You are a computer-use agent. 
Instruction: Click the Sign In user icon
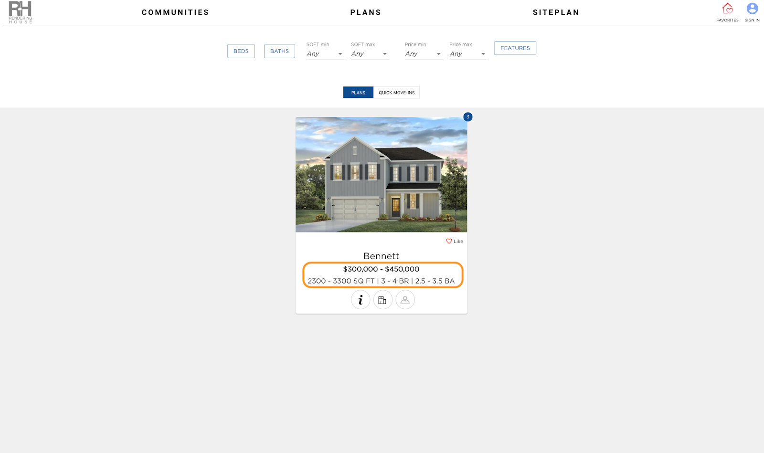click(752, 9)
